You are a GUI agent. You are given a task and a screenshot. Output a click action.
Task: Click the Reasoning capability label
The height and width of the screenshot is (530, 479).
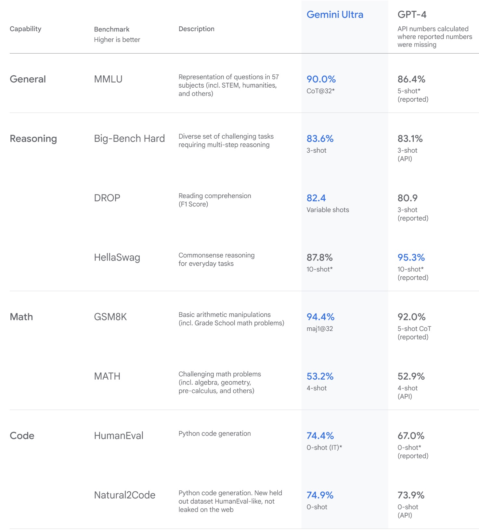[x=33, y=138]
